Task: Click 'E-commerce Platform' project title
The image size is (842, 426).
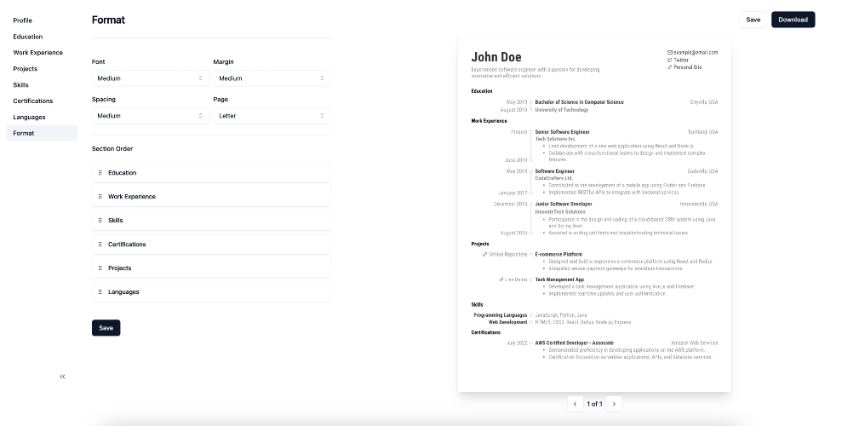Action: [558, 255]
